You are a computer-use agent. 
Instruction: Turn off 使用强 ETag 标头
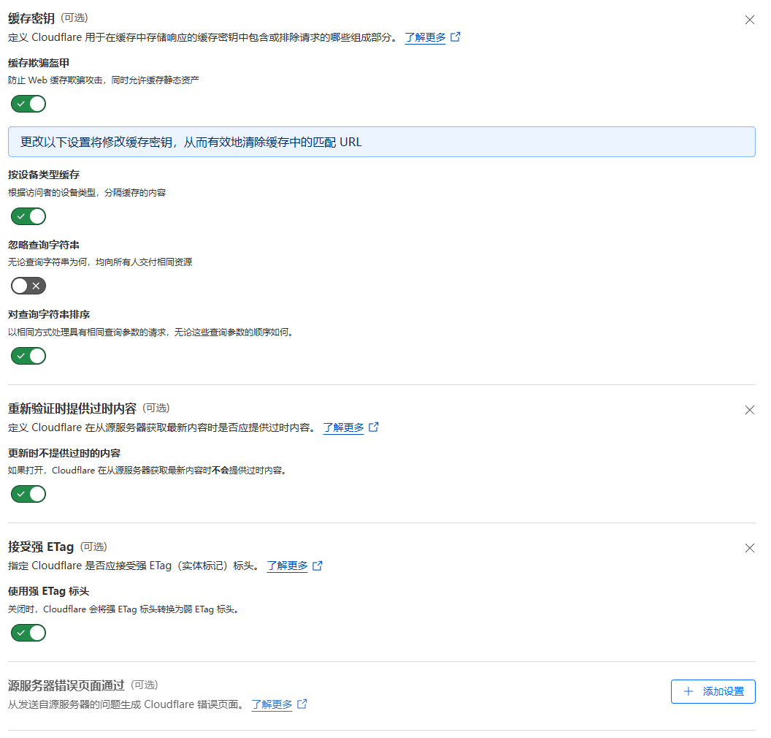point(28,633)
